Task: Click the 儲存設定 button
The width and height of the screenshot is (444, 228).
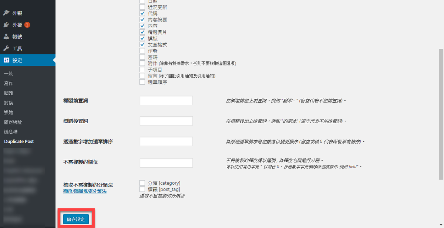Action: (76, 219)
